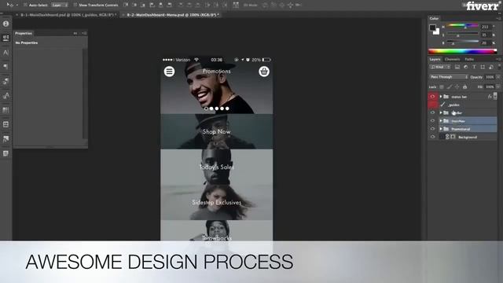The width and height of the screenshot is (503, 283).
Task: Expand the MainNav layer group
Action: [441, 120]
